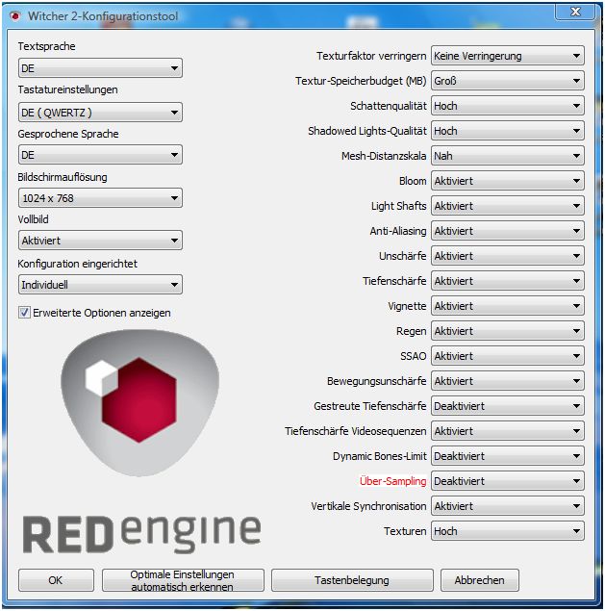Open the Tastatureinstellungen dropdown
The height and width of the screenshot is (611, 605).
[100, 113]
